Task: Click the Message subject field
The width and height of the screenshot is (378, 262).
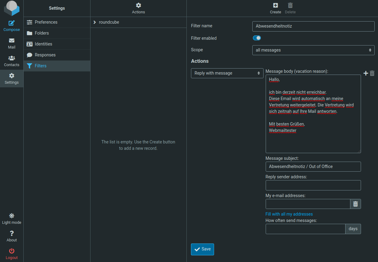Action: click(313, 166)
